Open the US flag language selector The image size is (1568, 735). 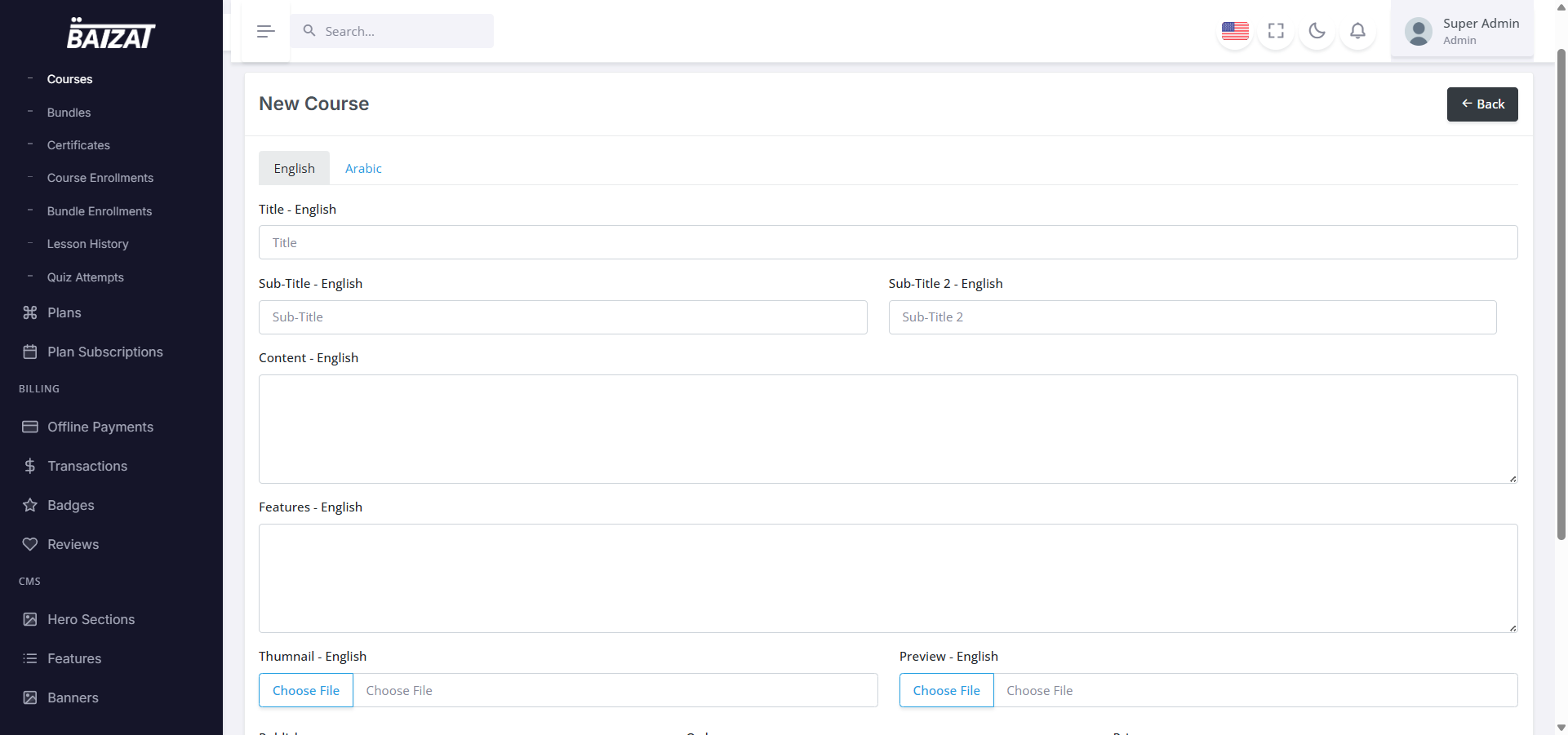pos(1234,31)
